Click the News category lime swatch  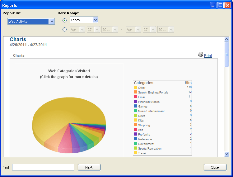pos(136,115)
